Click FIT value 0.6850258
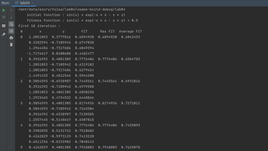The width and height of the screenshot is (268, 151). tap(84, 92)
